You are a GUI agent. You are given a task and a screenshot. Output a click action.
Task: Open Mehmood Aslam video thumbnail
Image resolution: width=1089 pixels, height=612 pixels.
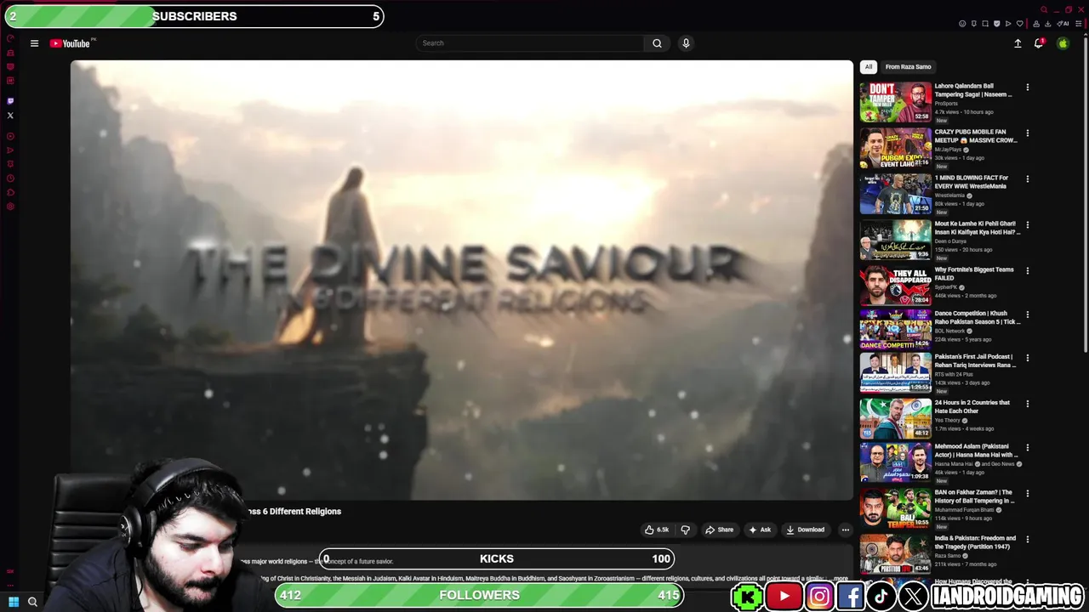[x=895, y=462]
